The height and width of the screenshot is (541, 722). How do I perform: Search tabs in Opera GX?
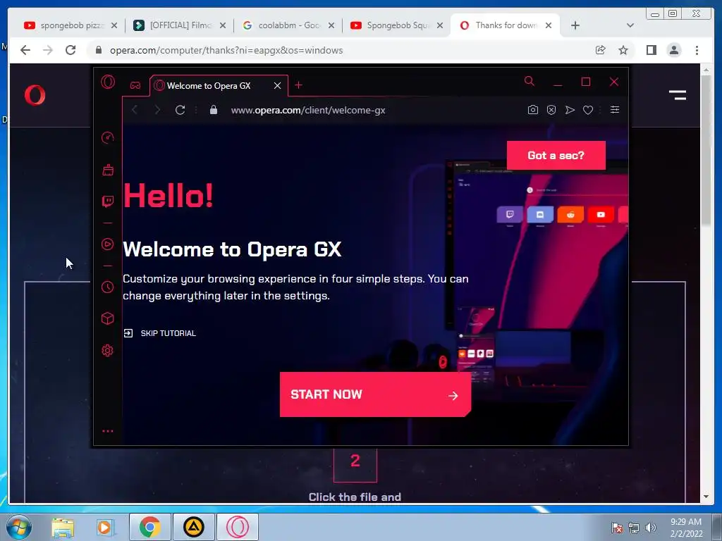pos(529,82)
